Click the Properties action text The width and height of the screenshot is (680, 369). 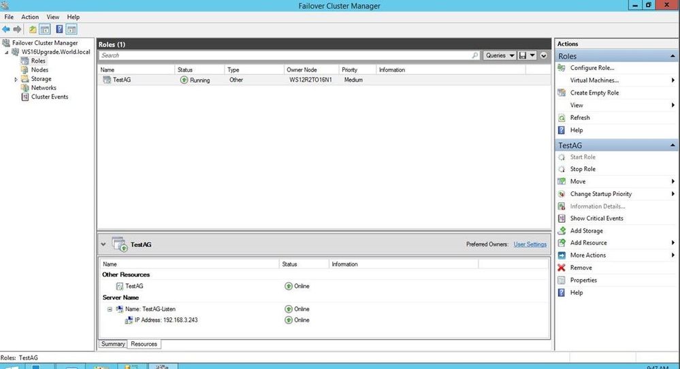(583, 280)
